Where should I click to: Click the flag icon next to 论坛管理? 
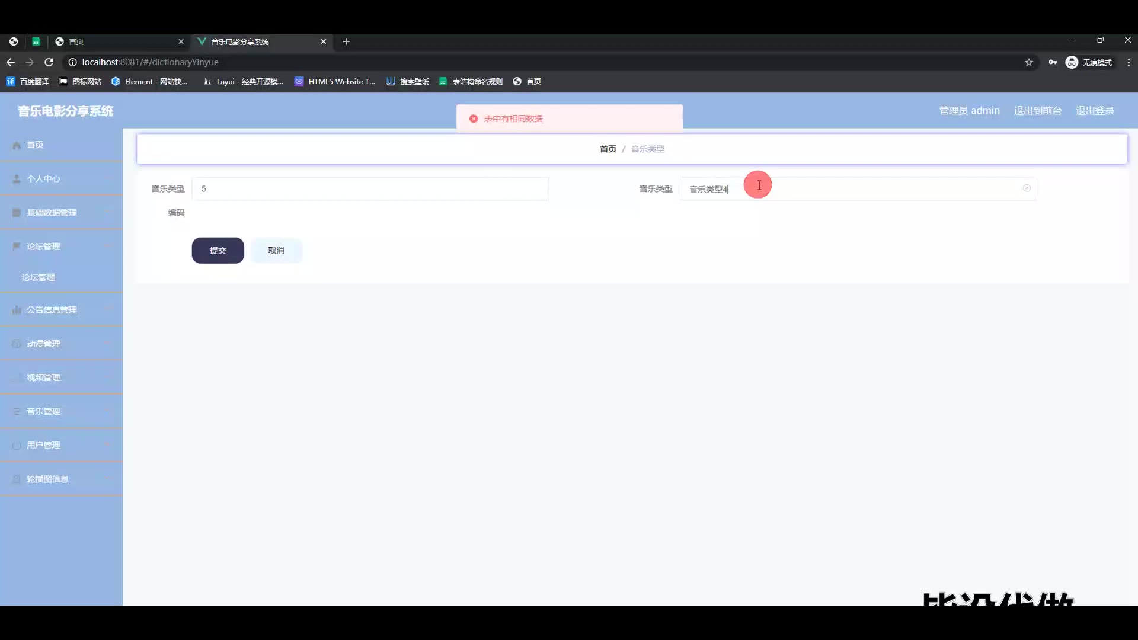(17, 247)
